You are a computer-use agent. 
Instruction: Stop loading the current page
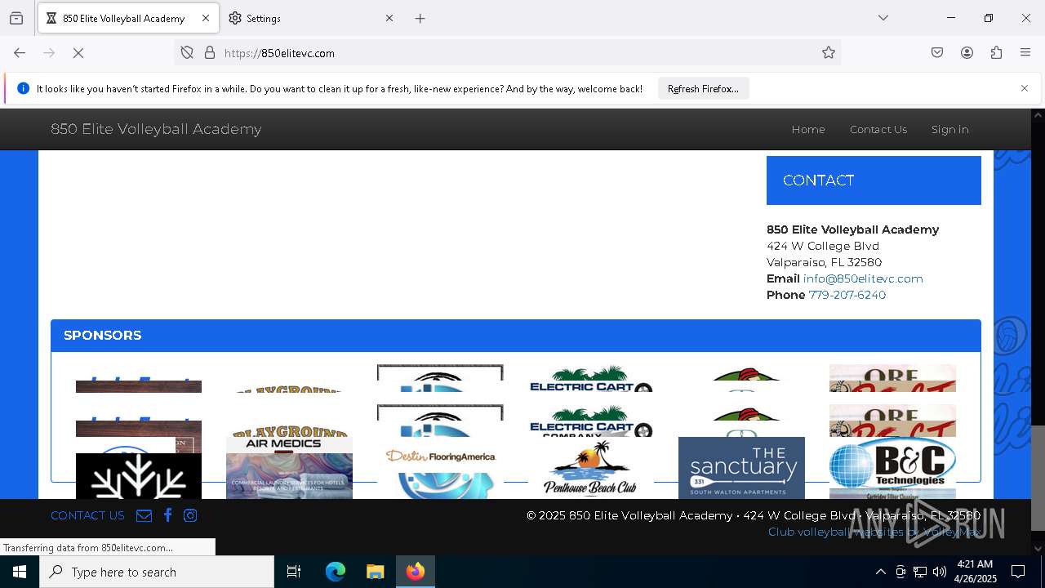tap(78, 53)
